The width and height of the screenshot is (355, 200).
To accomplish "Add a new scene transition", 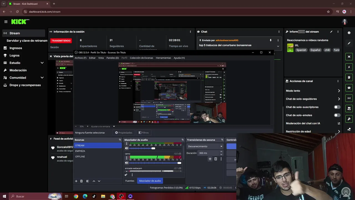I will 210,159.
